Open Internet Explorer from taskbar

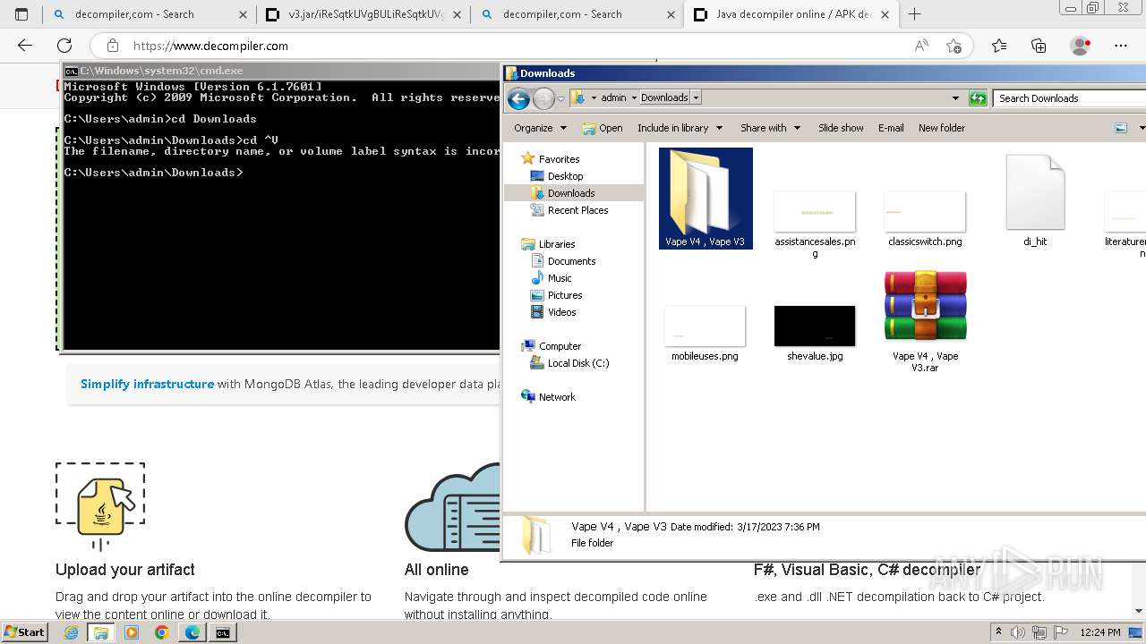71,632
